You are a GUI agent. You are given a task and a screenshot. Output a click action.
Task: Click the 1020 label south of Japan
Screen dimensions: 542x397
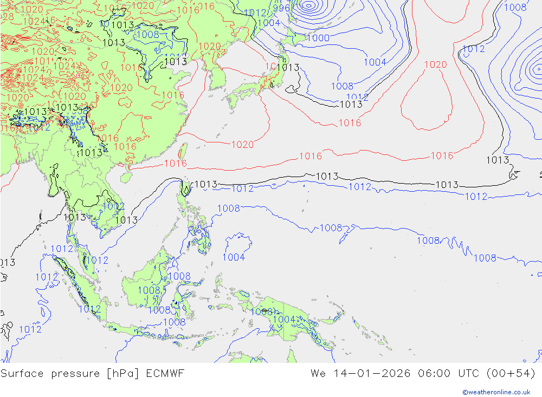[242, 145]
